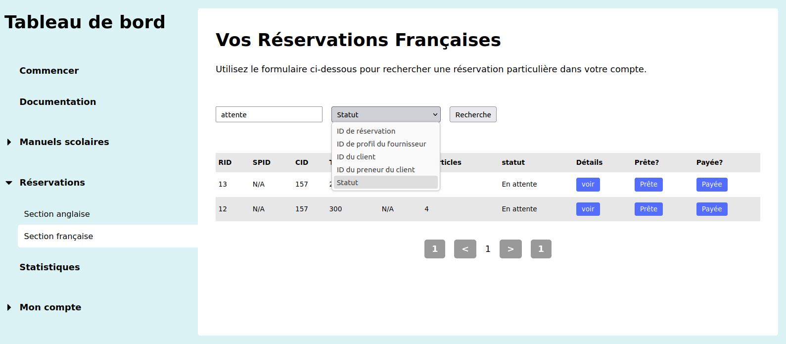Click the Prête? column header

[647, 162]
